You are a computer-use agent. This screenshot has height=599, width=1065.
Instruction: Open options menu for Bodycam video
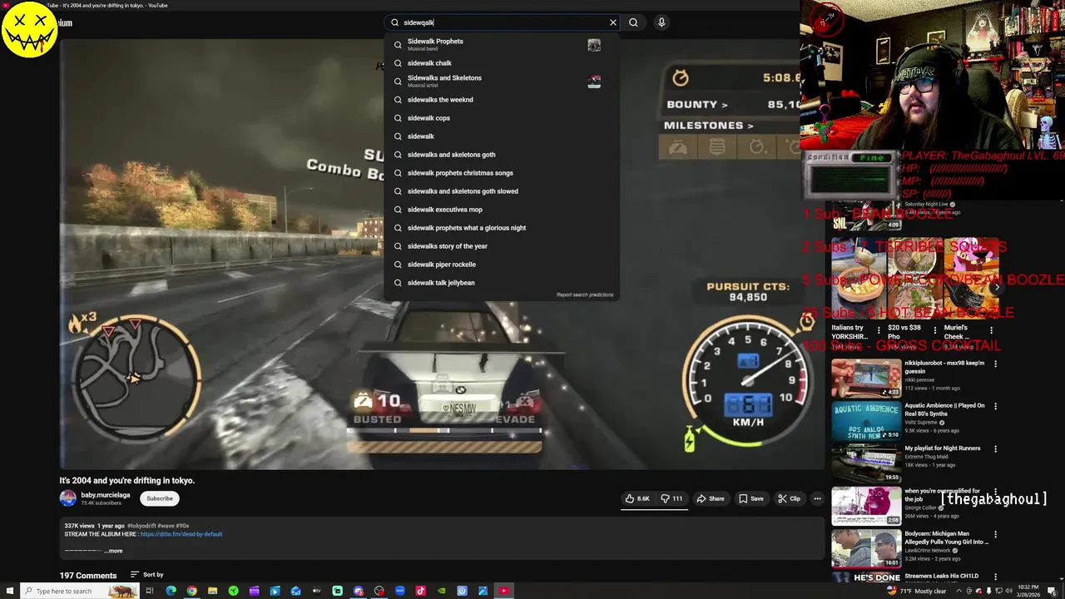(x=995, y=534)
